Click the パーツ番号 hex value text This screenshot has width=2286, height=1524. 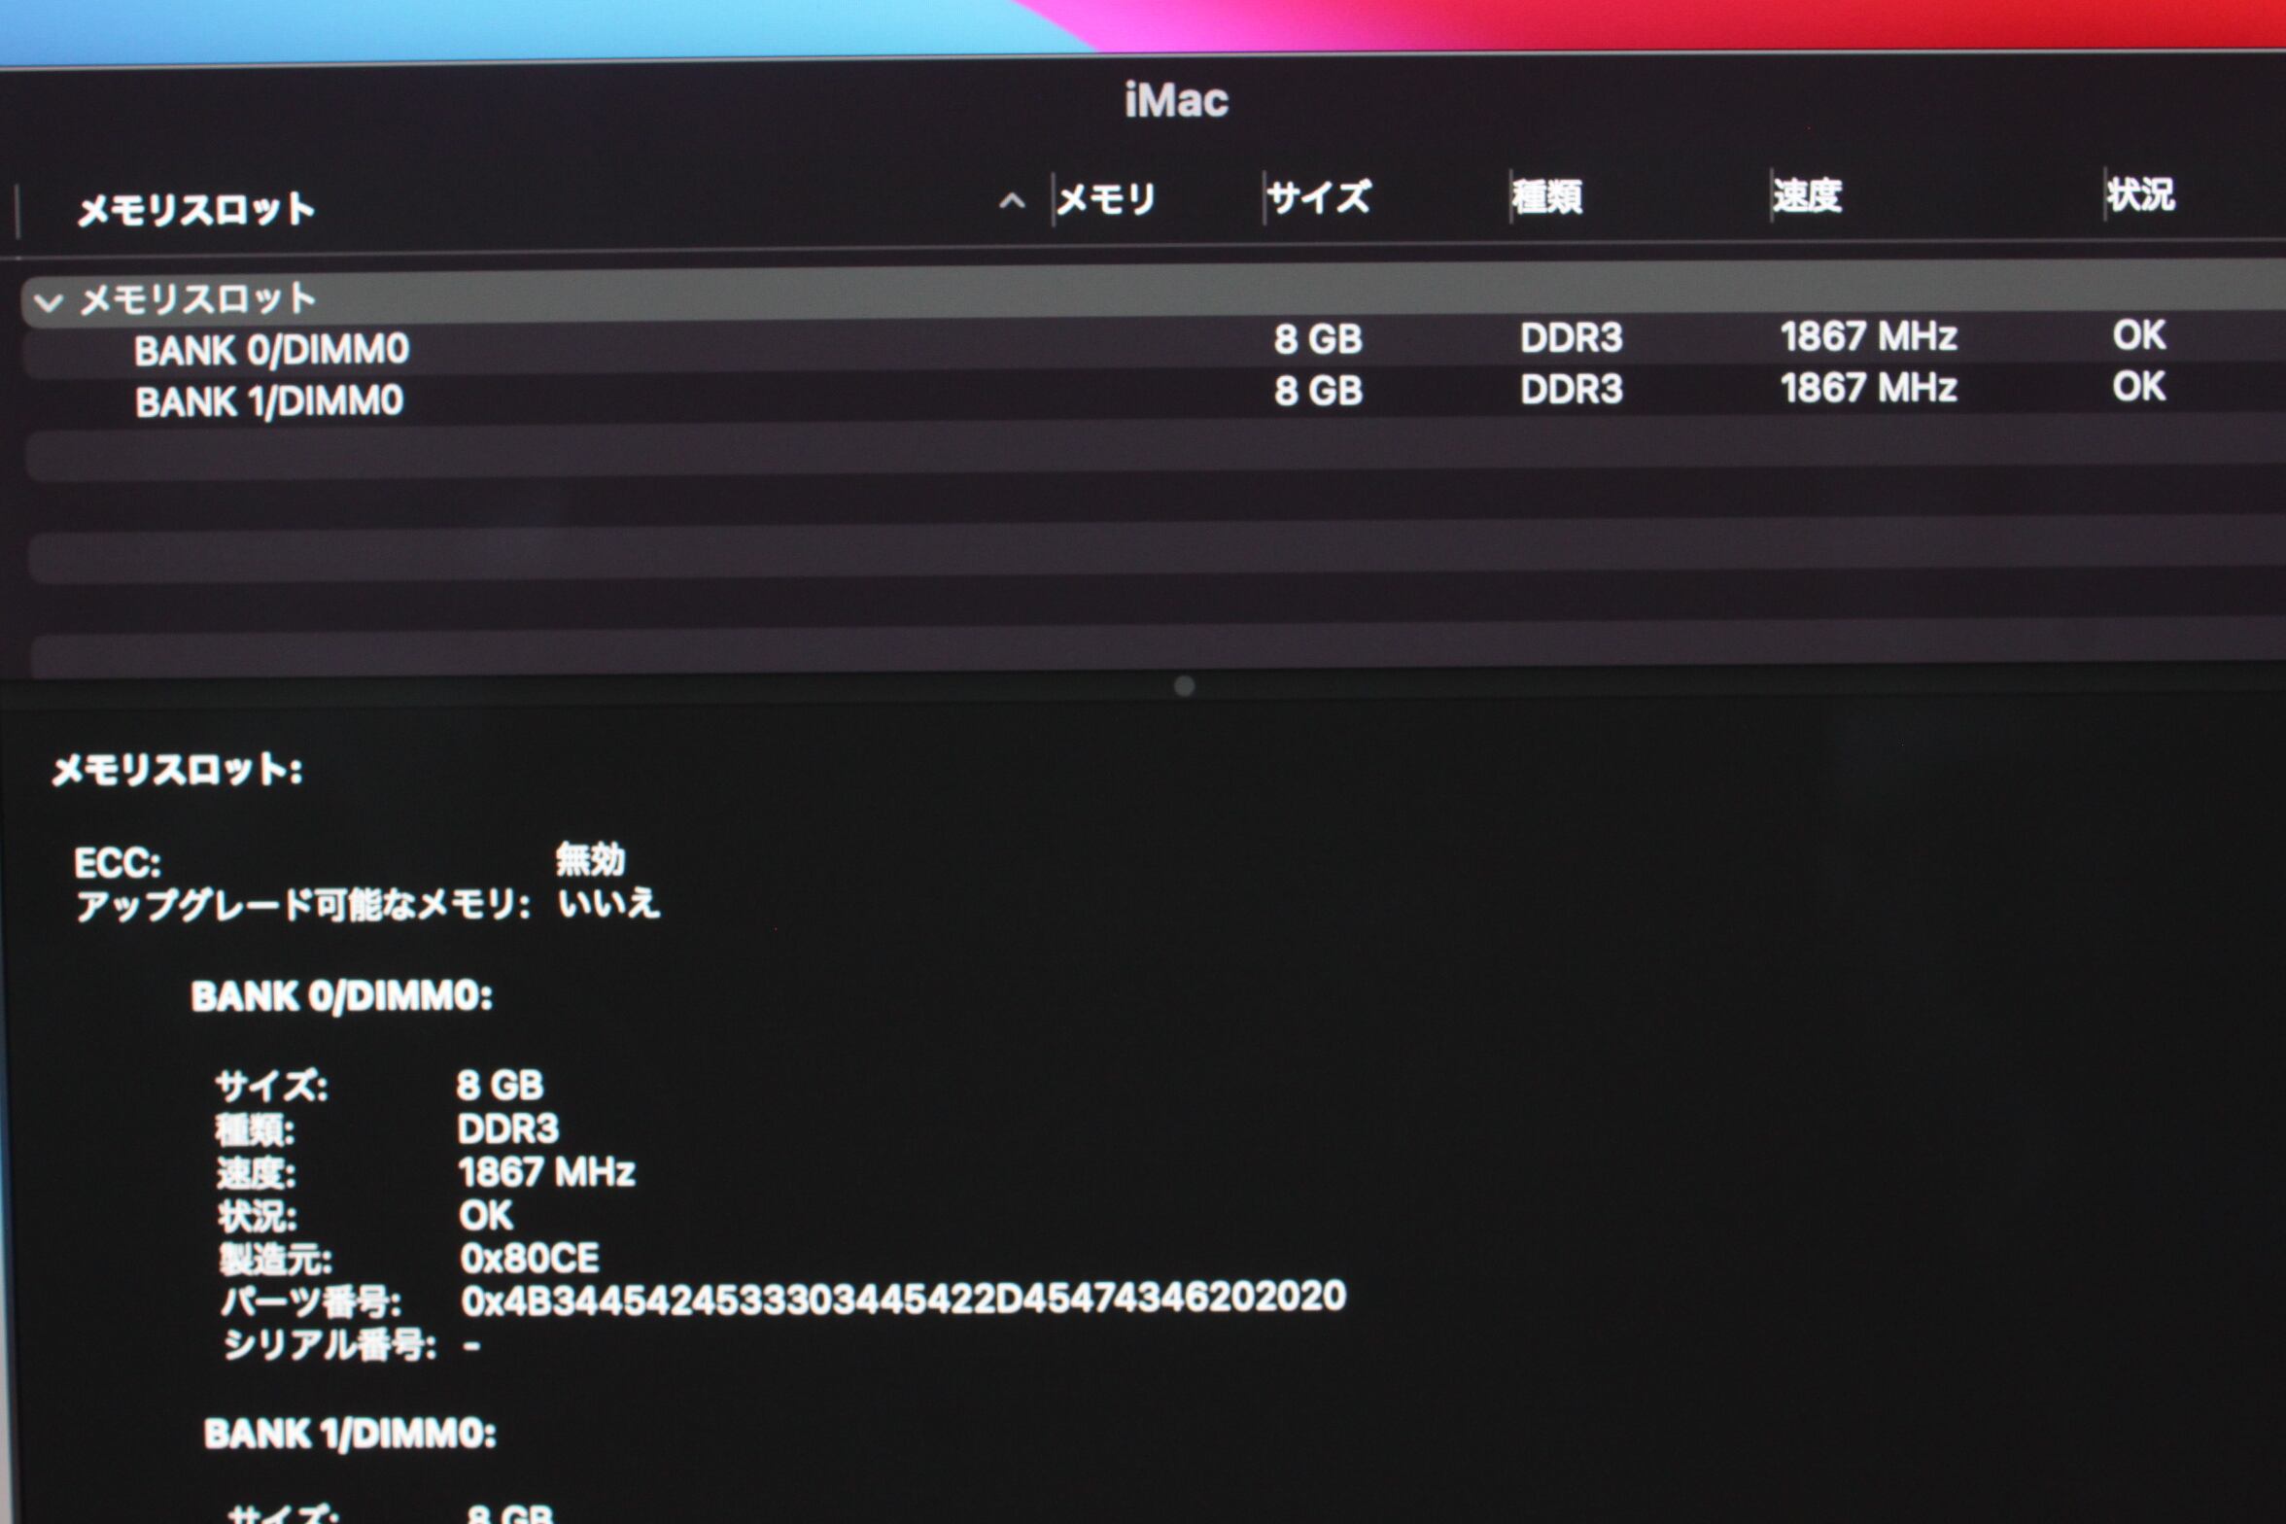point(903,1298)
